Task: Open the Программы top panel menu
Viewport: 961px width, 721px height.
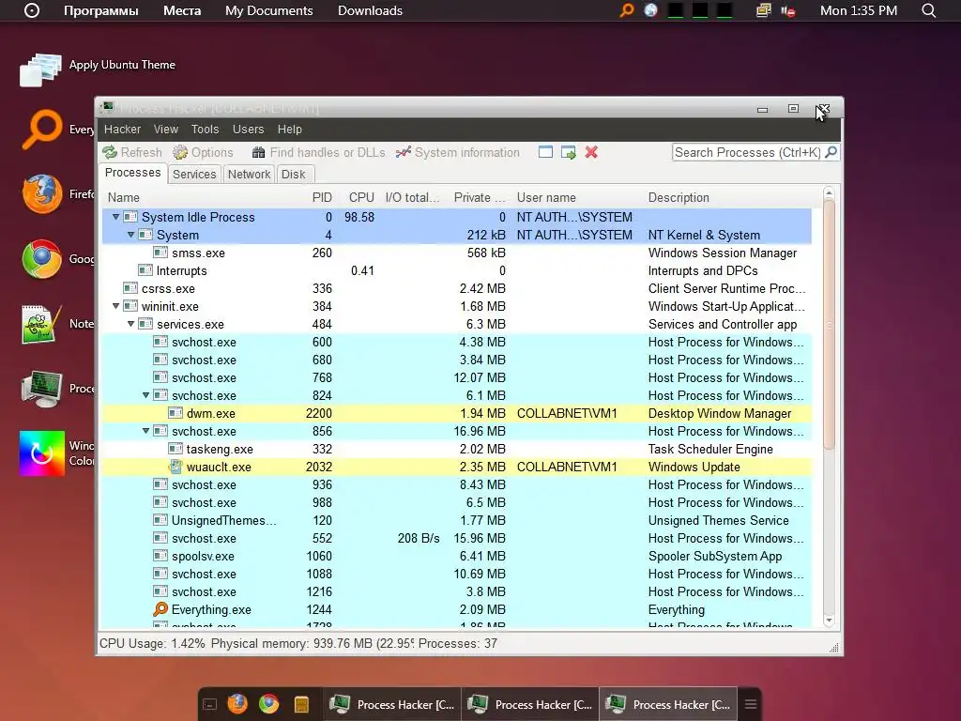Action: 101,10
